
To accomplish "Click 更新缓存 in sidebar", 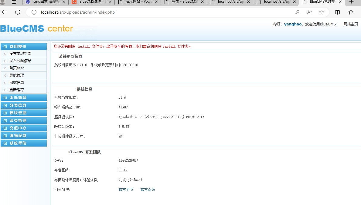I will (17, 90).
